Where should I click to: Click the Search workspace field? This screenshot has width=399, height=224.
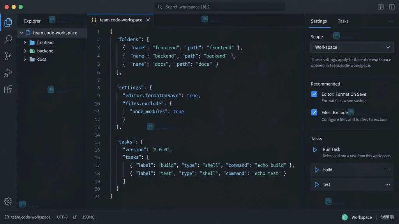220,7
